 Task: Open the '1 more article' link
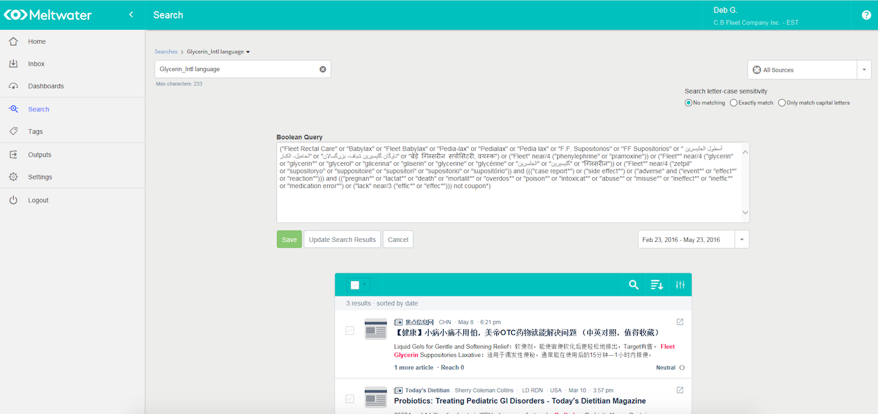coord(414,368)
